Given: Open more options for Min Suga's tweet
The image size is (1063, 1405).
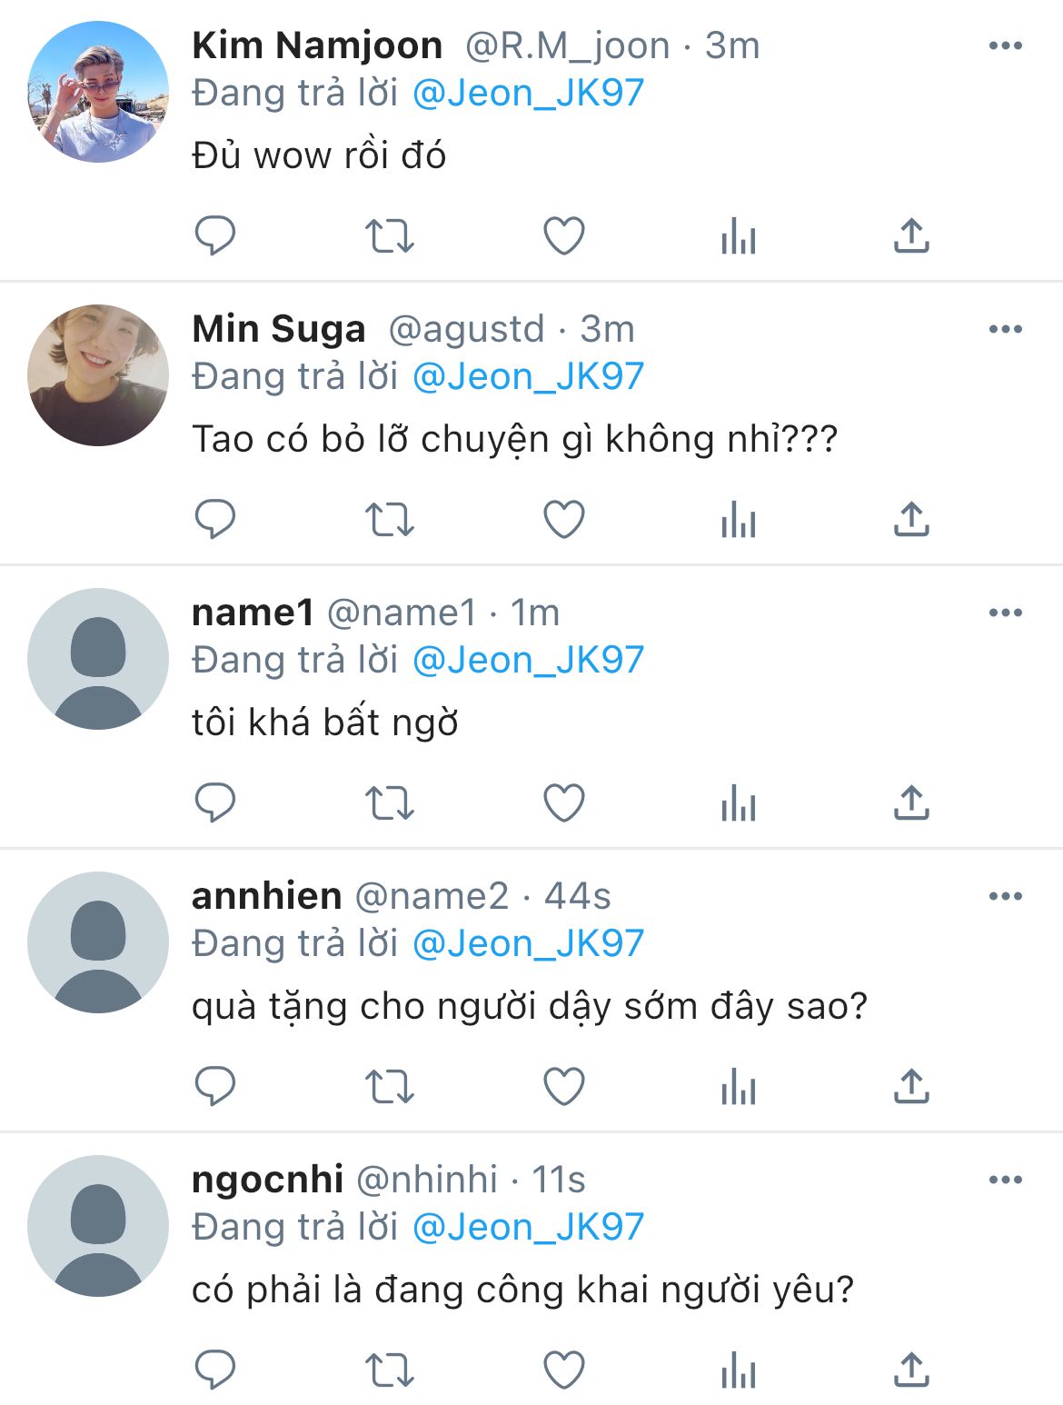Looking at the screenshot, I should (1005, 329).
